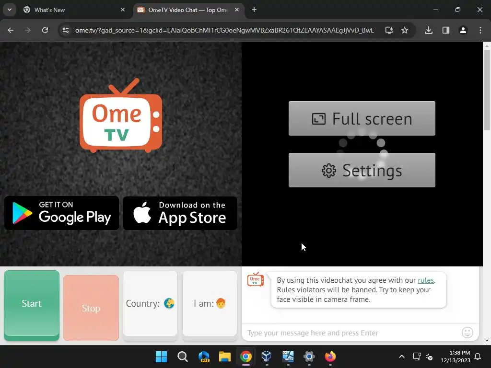Open the Chrome profile icon

(x=463, y=30)
